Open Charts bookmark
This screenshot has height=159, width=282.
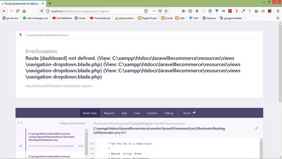80,18
